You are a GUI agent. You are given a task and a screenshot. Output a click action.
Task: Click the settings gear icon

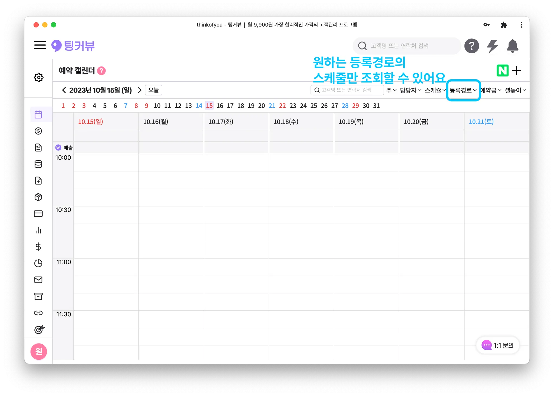[x=39, y=77]
